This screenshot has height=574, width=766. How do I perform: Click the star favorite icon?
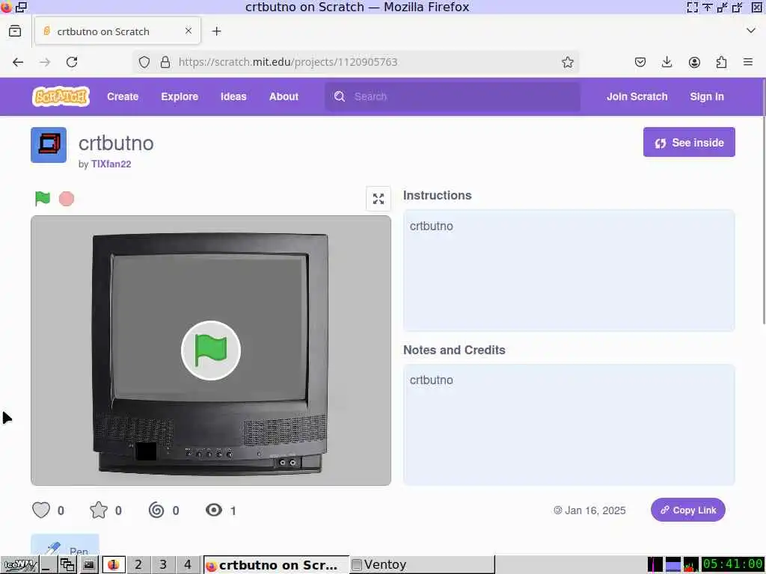tap(99, 510)
